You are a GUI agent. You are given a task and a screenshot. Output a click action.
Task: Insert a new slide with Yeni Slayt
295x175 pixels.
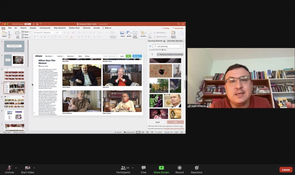click(x=18, y=33)
